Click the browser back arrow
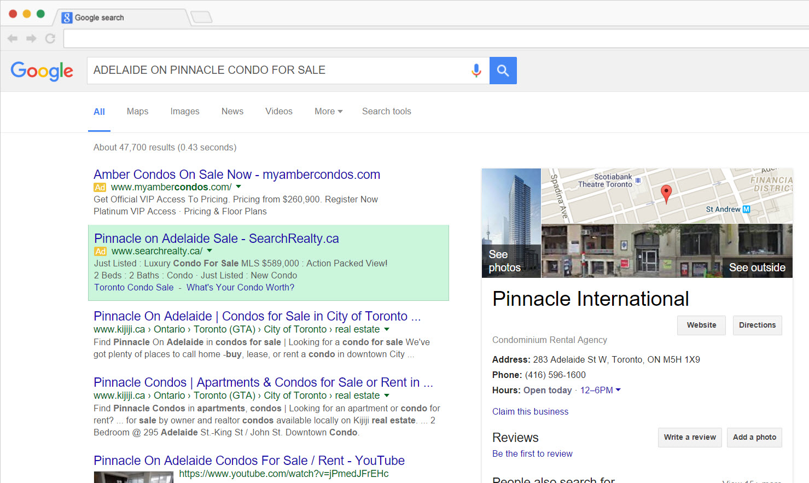Image resolution: width=809 pixels, height=483 pixels. [13, 38]
